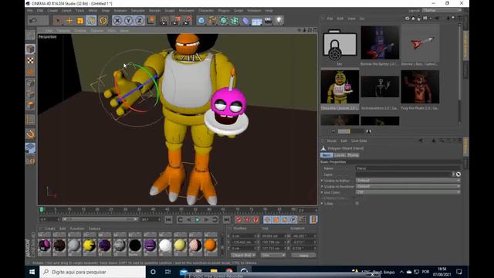Image resolution: width=494 pixels, height=278 pixels.
Task: Add a light bulb object
Action: pos(279,21)
